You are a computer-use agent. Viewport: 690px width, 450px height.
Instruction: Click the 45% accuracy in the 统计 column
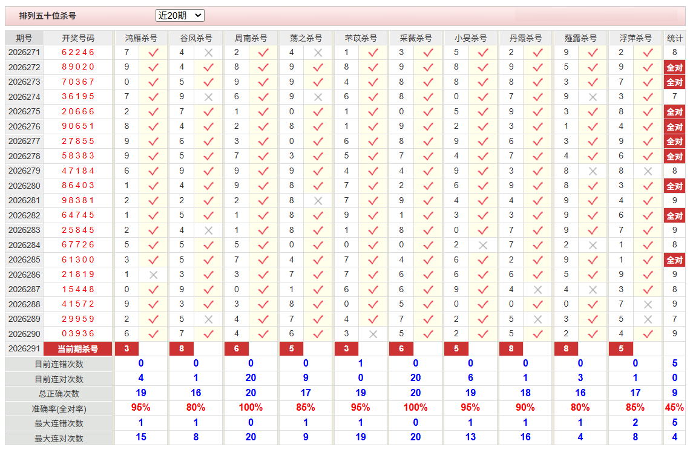coord(674,408)
